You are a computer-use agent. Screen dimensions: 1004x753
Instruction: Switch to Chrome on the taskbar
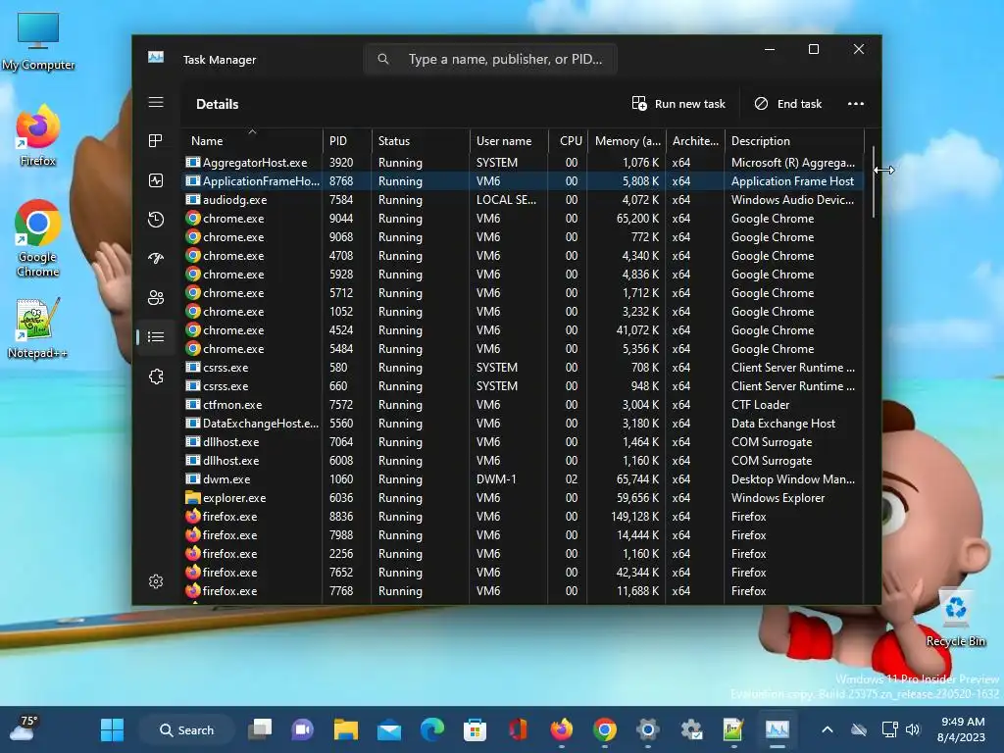tap(604, 729)
